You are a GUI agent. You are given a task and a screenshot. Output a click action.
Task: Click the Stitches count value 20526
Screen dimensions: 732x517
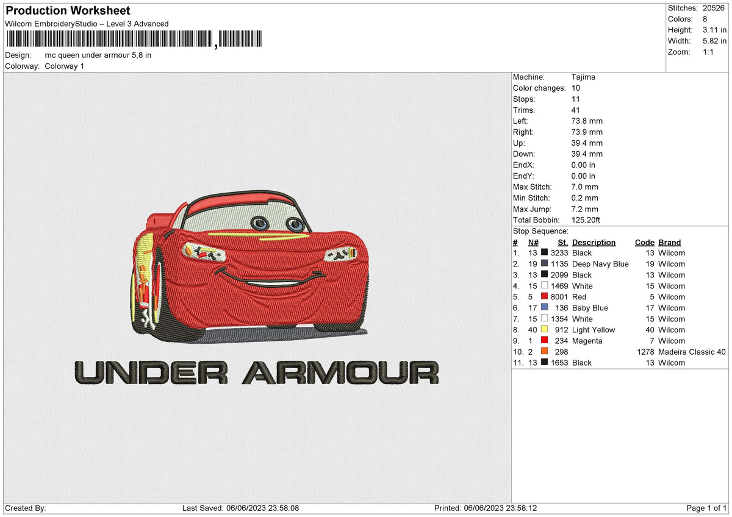[x=714, y=8]
